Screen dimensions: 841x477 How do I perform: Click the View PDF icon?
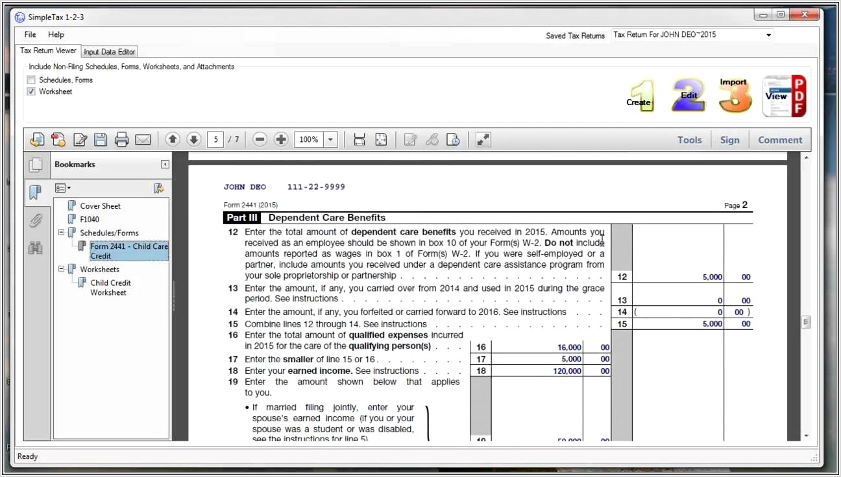pyautogui.click(x=784, y=96)
